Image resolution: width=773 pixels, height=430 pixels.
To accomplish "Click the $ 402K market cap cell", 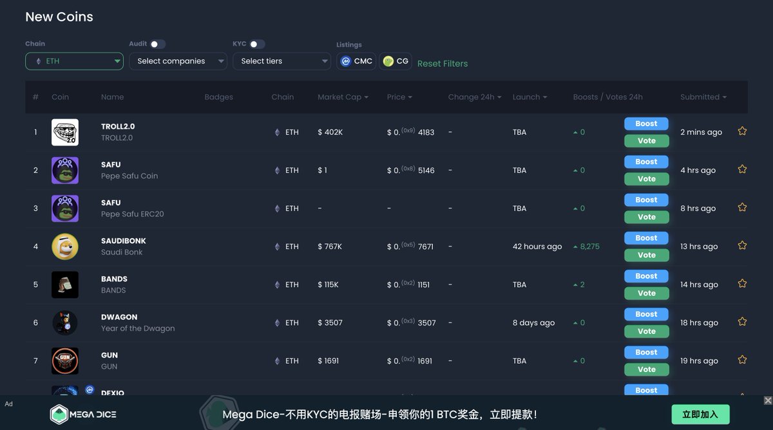I will [x=330, y=132].
